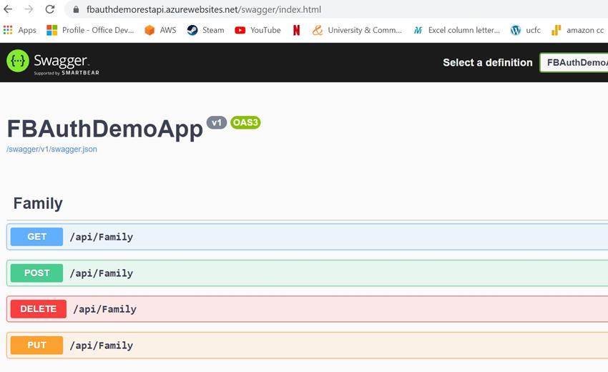This screenshot has width=608, height=372.
Task: Click the green POST method badge
Action: [36, 273]
